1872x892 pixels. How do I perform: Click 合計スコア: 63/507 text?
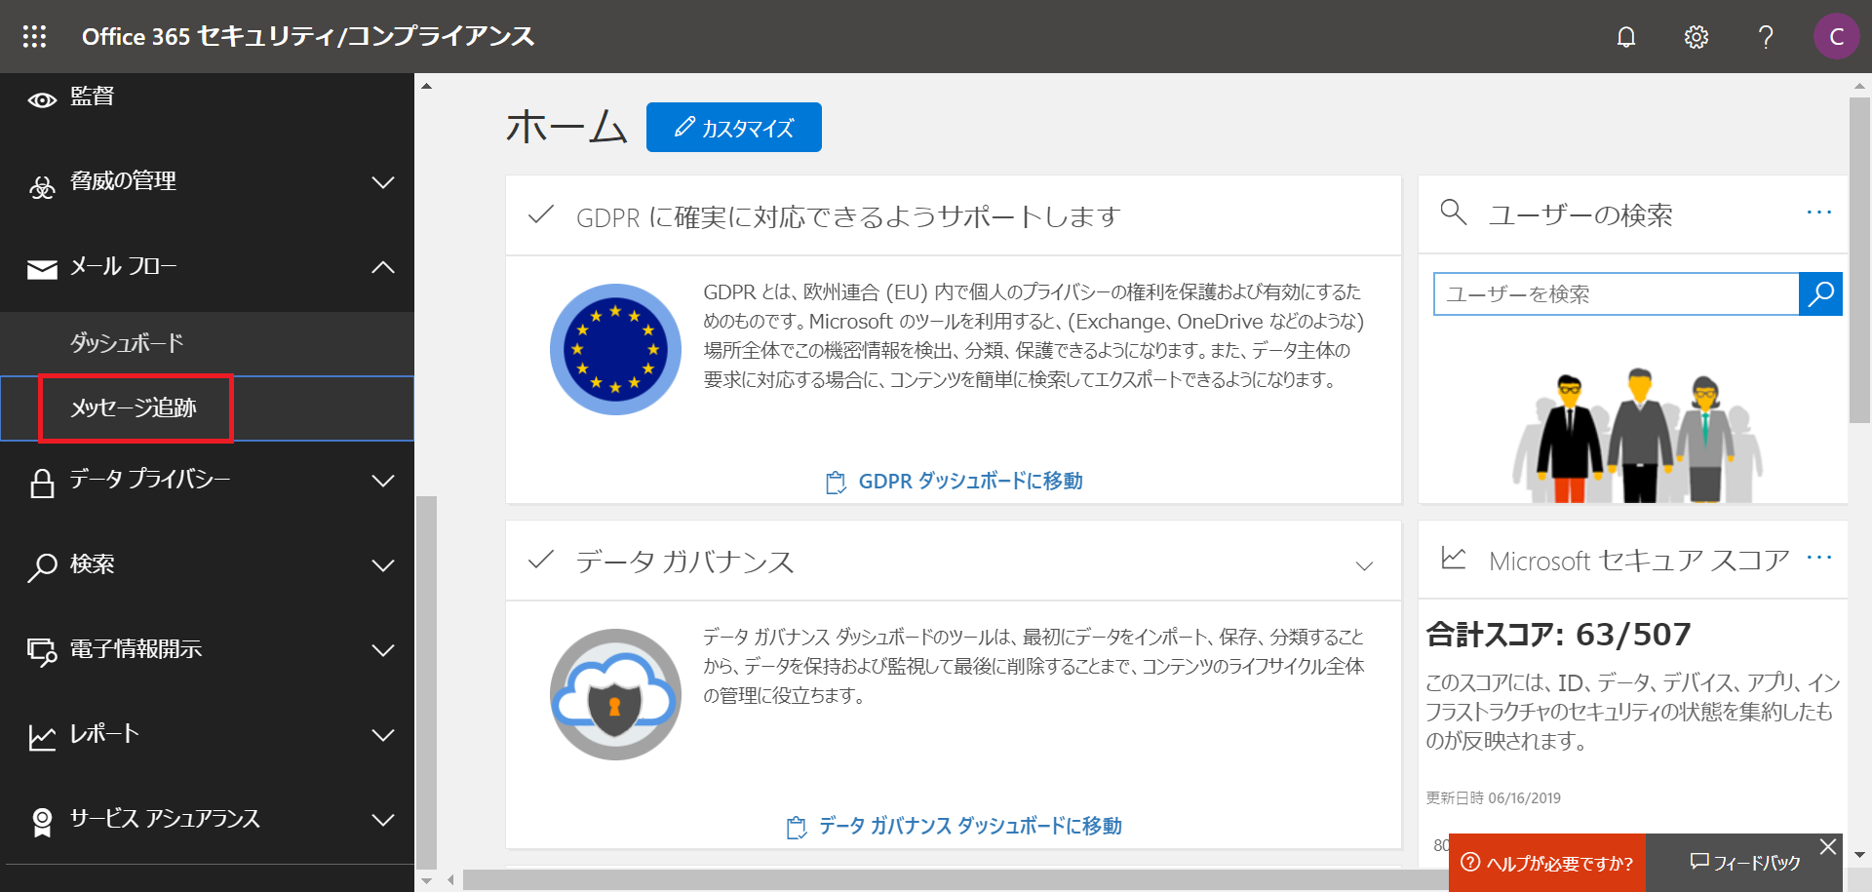(x=1558, y=635)
